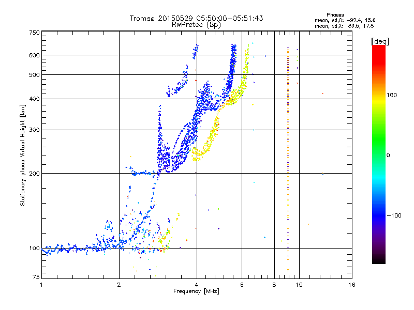
Task: Click the y-axis label '600'
Action: coord(34,55)
